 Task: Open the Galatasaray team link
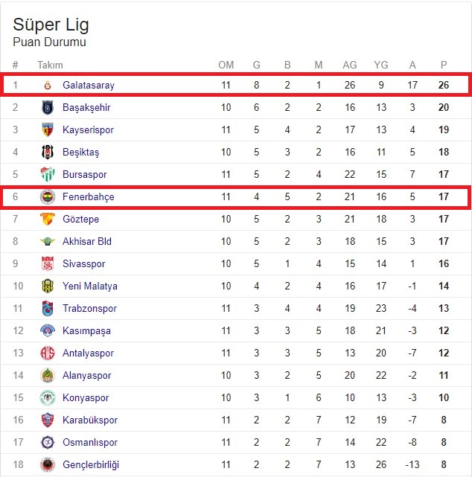click(89, 85)
